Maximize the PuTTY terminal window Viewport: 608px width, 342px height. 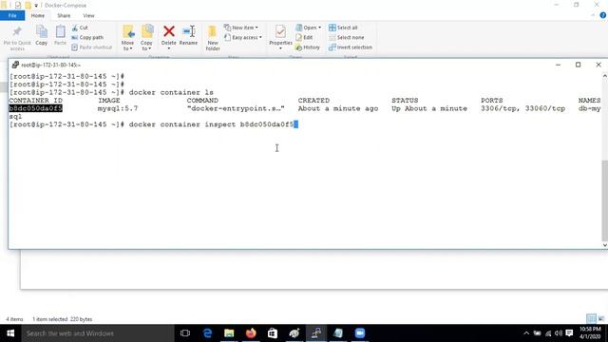[578, 65]
